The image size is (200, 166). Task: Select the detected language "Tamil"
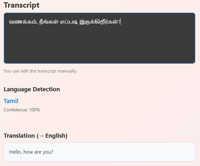(11, 101)
